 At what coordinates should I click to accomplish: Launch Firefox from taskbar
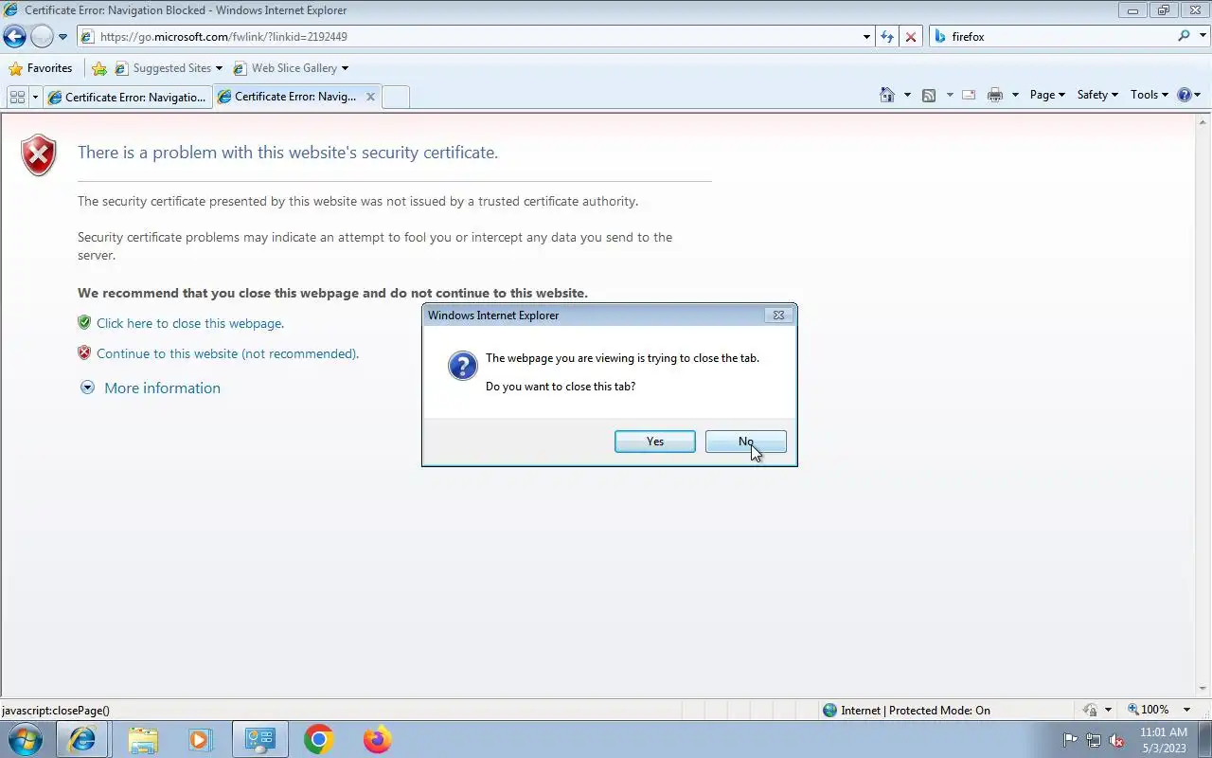click(x=377, y=739)
